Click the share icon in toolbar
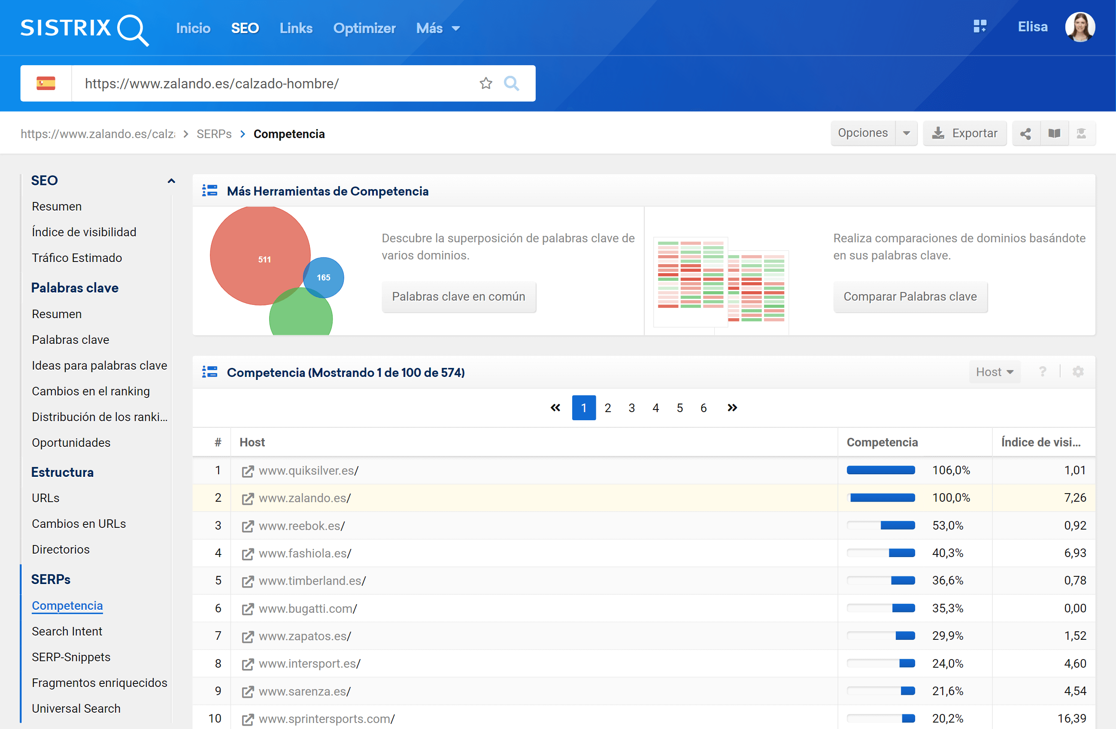Screen dimensions: 1116x729 tap(1025, 133)
